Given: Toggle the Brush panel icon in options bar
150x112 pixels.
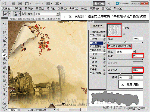Looking at the screenshot, I should pos(24,14).
